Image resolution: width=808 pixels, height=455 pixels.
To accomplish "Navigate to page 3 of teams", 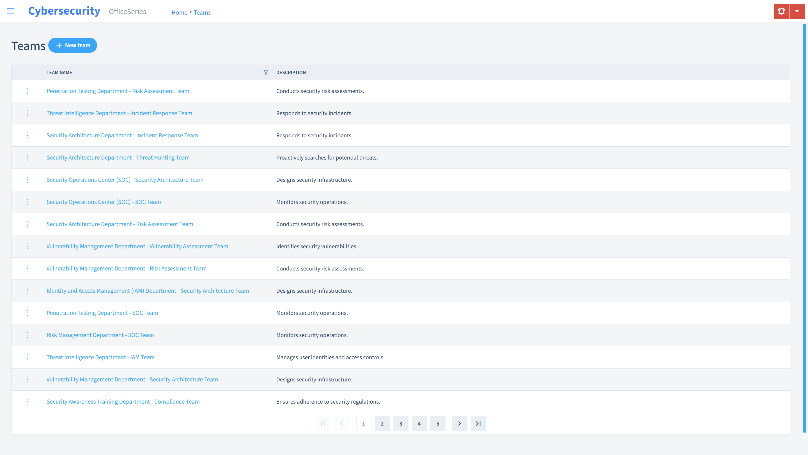I will click(x=401, y=423).
